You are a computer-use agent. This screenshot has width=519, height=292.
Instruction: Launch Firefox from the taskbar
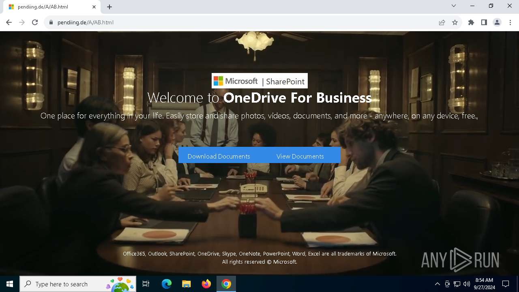[x=206, y=284]
